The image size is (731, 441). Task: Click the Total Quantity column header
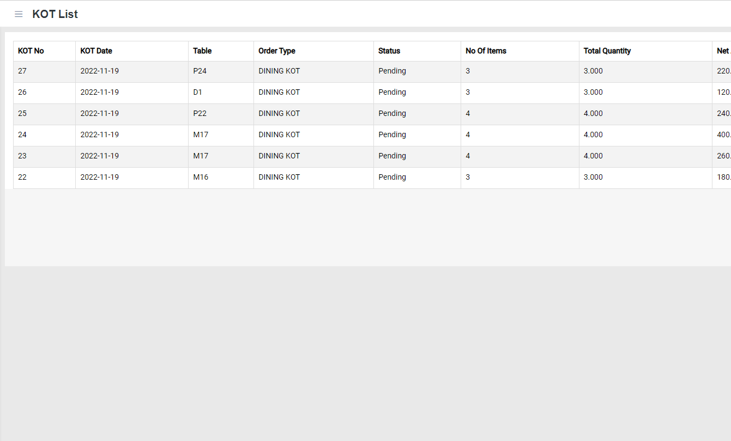click(607, 51)
